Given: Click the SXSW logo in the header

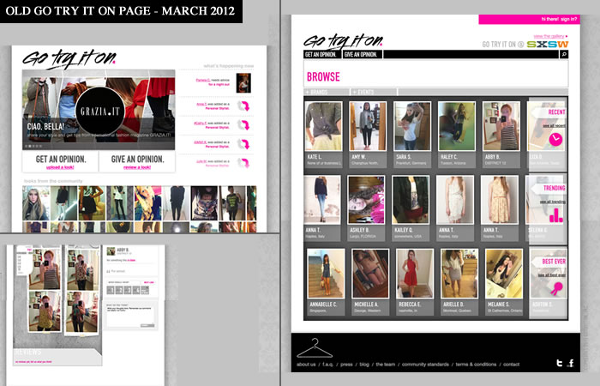Looking at the screenshot, I should (548, 45).
